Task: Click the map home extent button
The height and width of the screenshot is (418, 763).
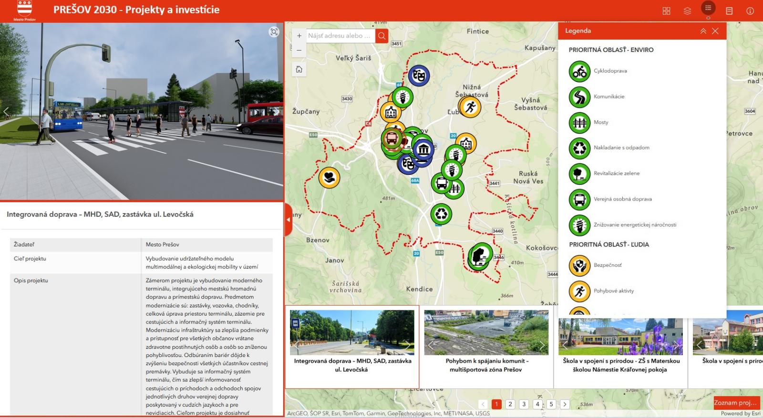Action: click(299, 70)
